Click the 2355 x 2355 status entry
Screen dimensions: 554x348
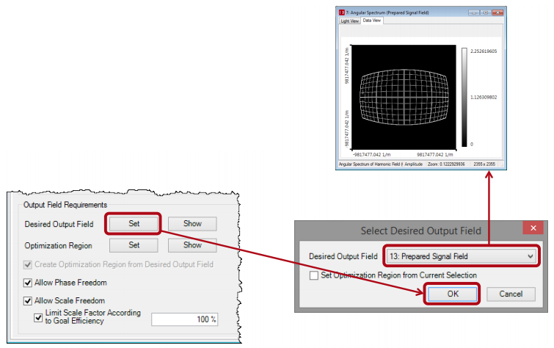tap(484, 164)
